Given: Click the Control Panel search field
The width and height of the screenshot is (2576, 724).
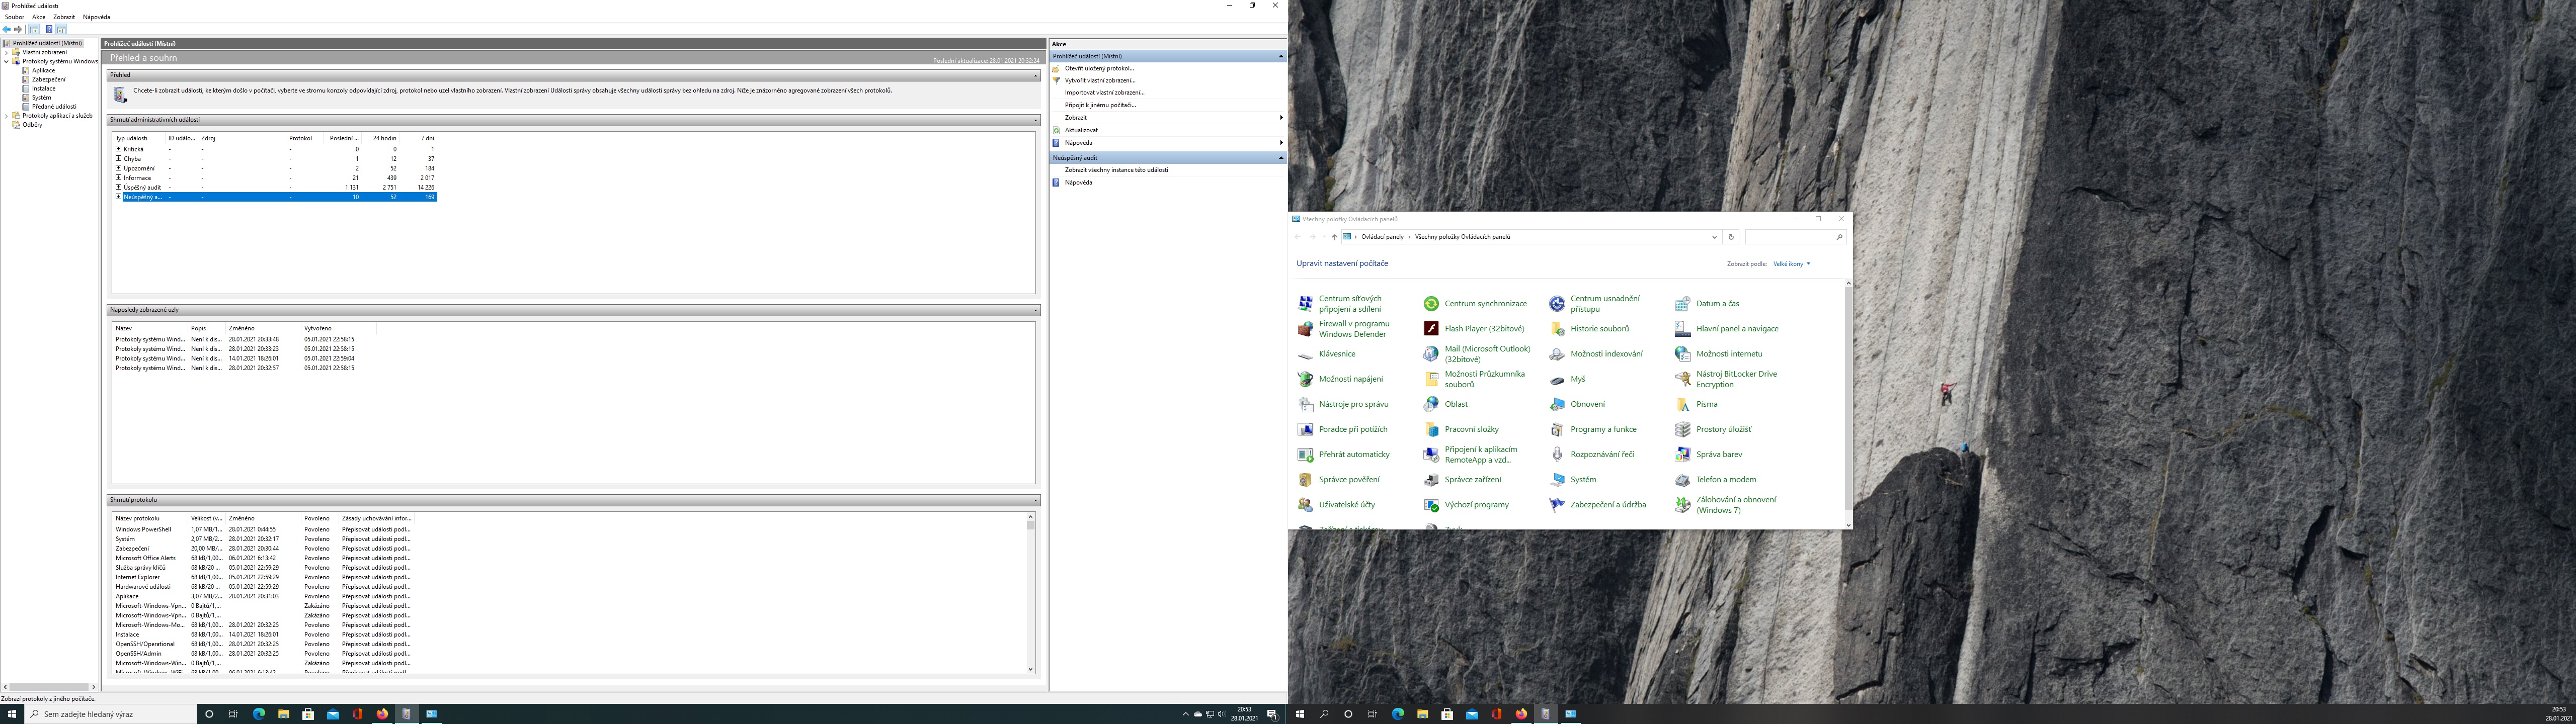Looking at the screenshot, I should click(1791, 237).
